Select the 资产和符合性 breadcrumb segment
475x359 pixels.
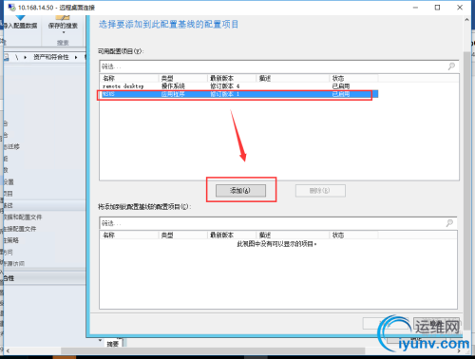(x=51, y=57)
